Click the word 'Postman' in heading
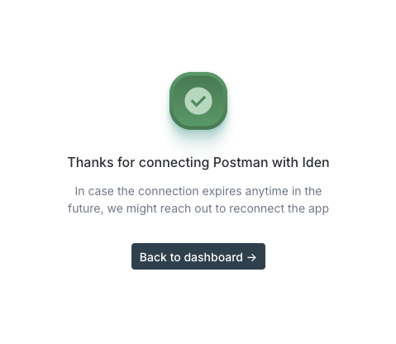Screen dimensions: 396x344 pyautogui.click(x=241, y=162)
